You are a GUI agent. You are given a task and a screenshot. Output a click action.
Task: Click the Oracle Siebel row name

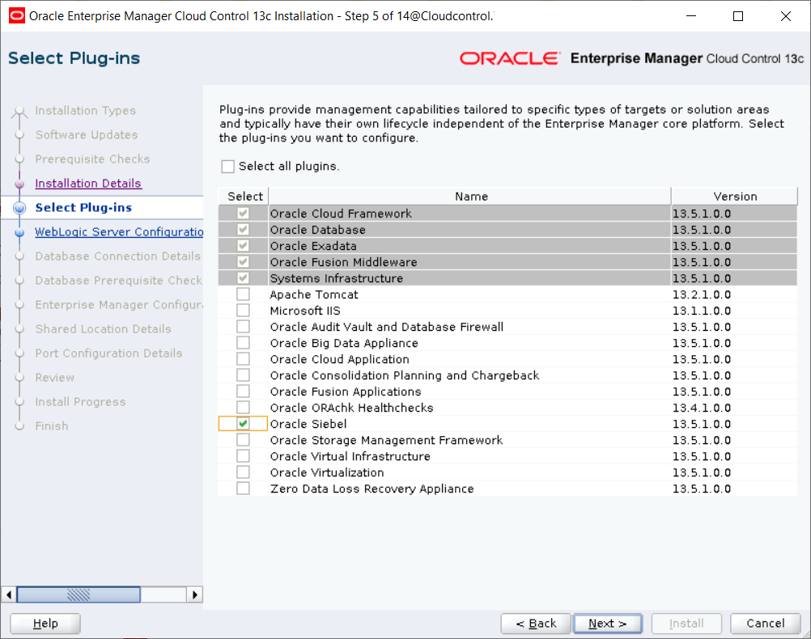click(x=308, y=424)
